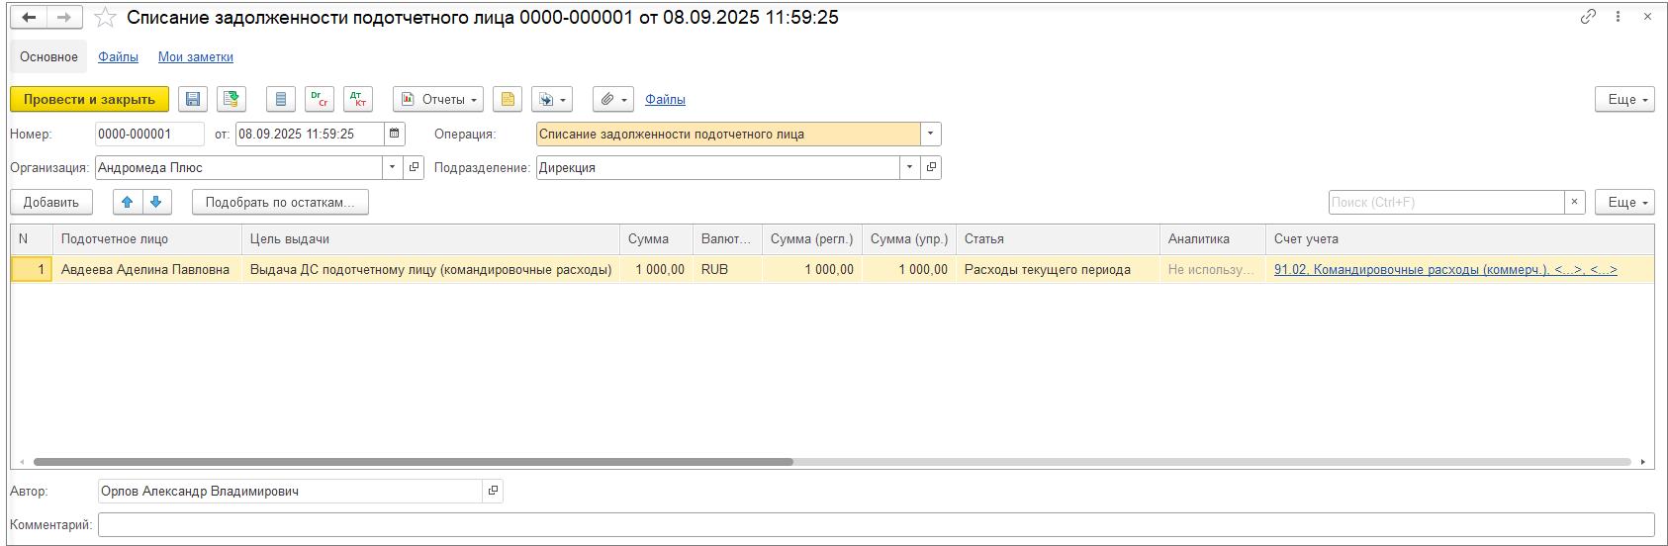Click the Статья column header
1668x546 pixels.
pyautogui.click(x=1058, y=238)
